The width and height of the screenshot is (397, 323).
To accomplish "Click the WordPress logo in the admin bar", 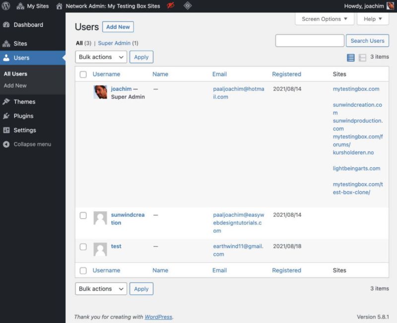I will pyautogui.click(x=5, y=6).
